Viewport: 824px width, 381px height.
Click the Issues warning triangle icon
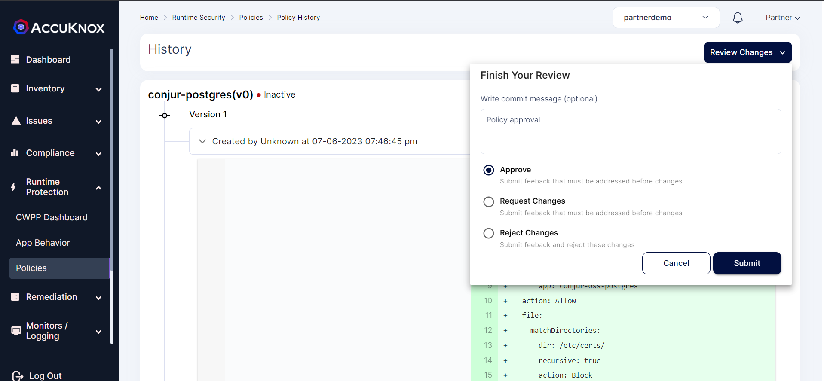(16, 121)
